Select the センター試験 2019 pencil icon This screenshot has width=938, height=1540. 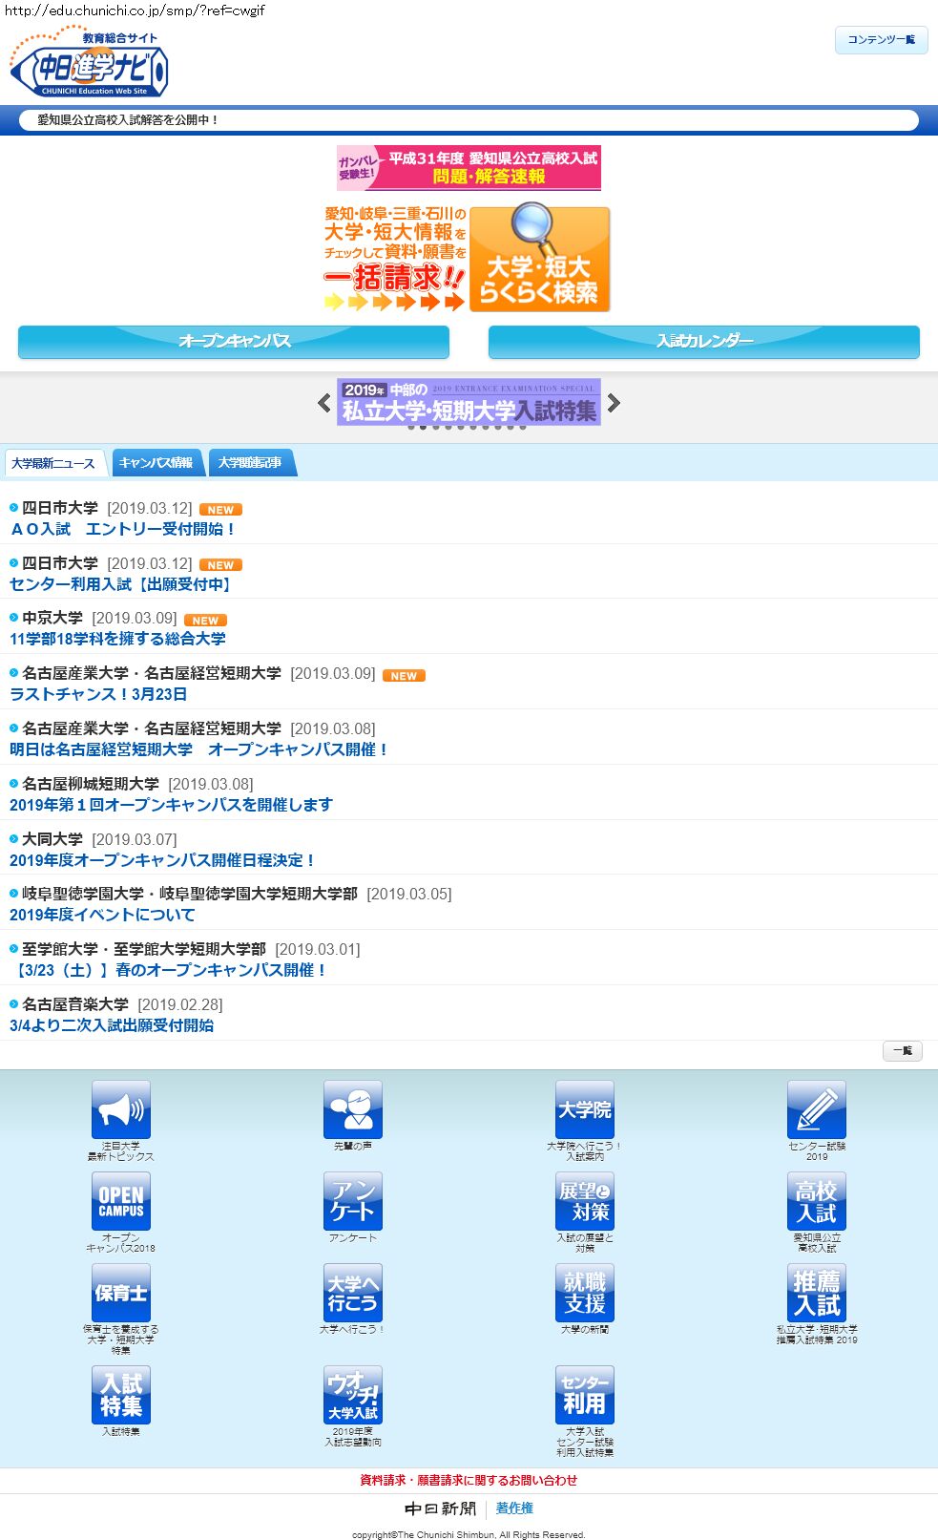point(816,1109)
